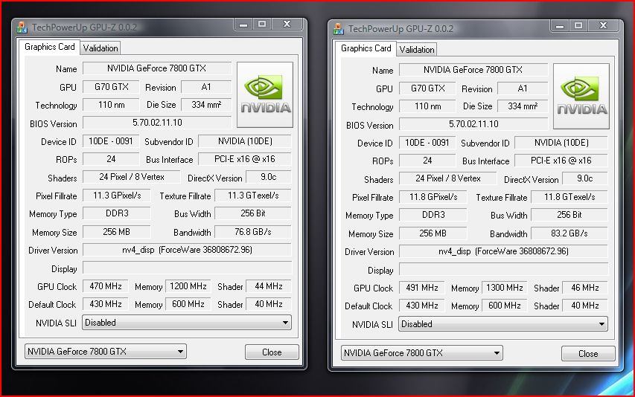Click the 'PCI-E x16 @ x16' value in the right window

pyautogui.click(x=561, y=161)
